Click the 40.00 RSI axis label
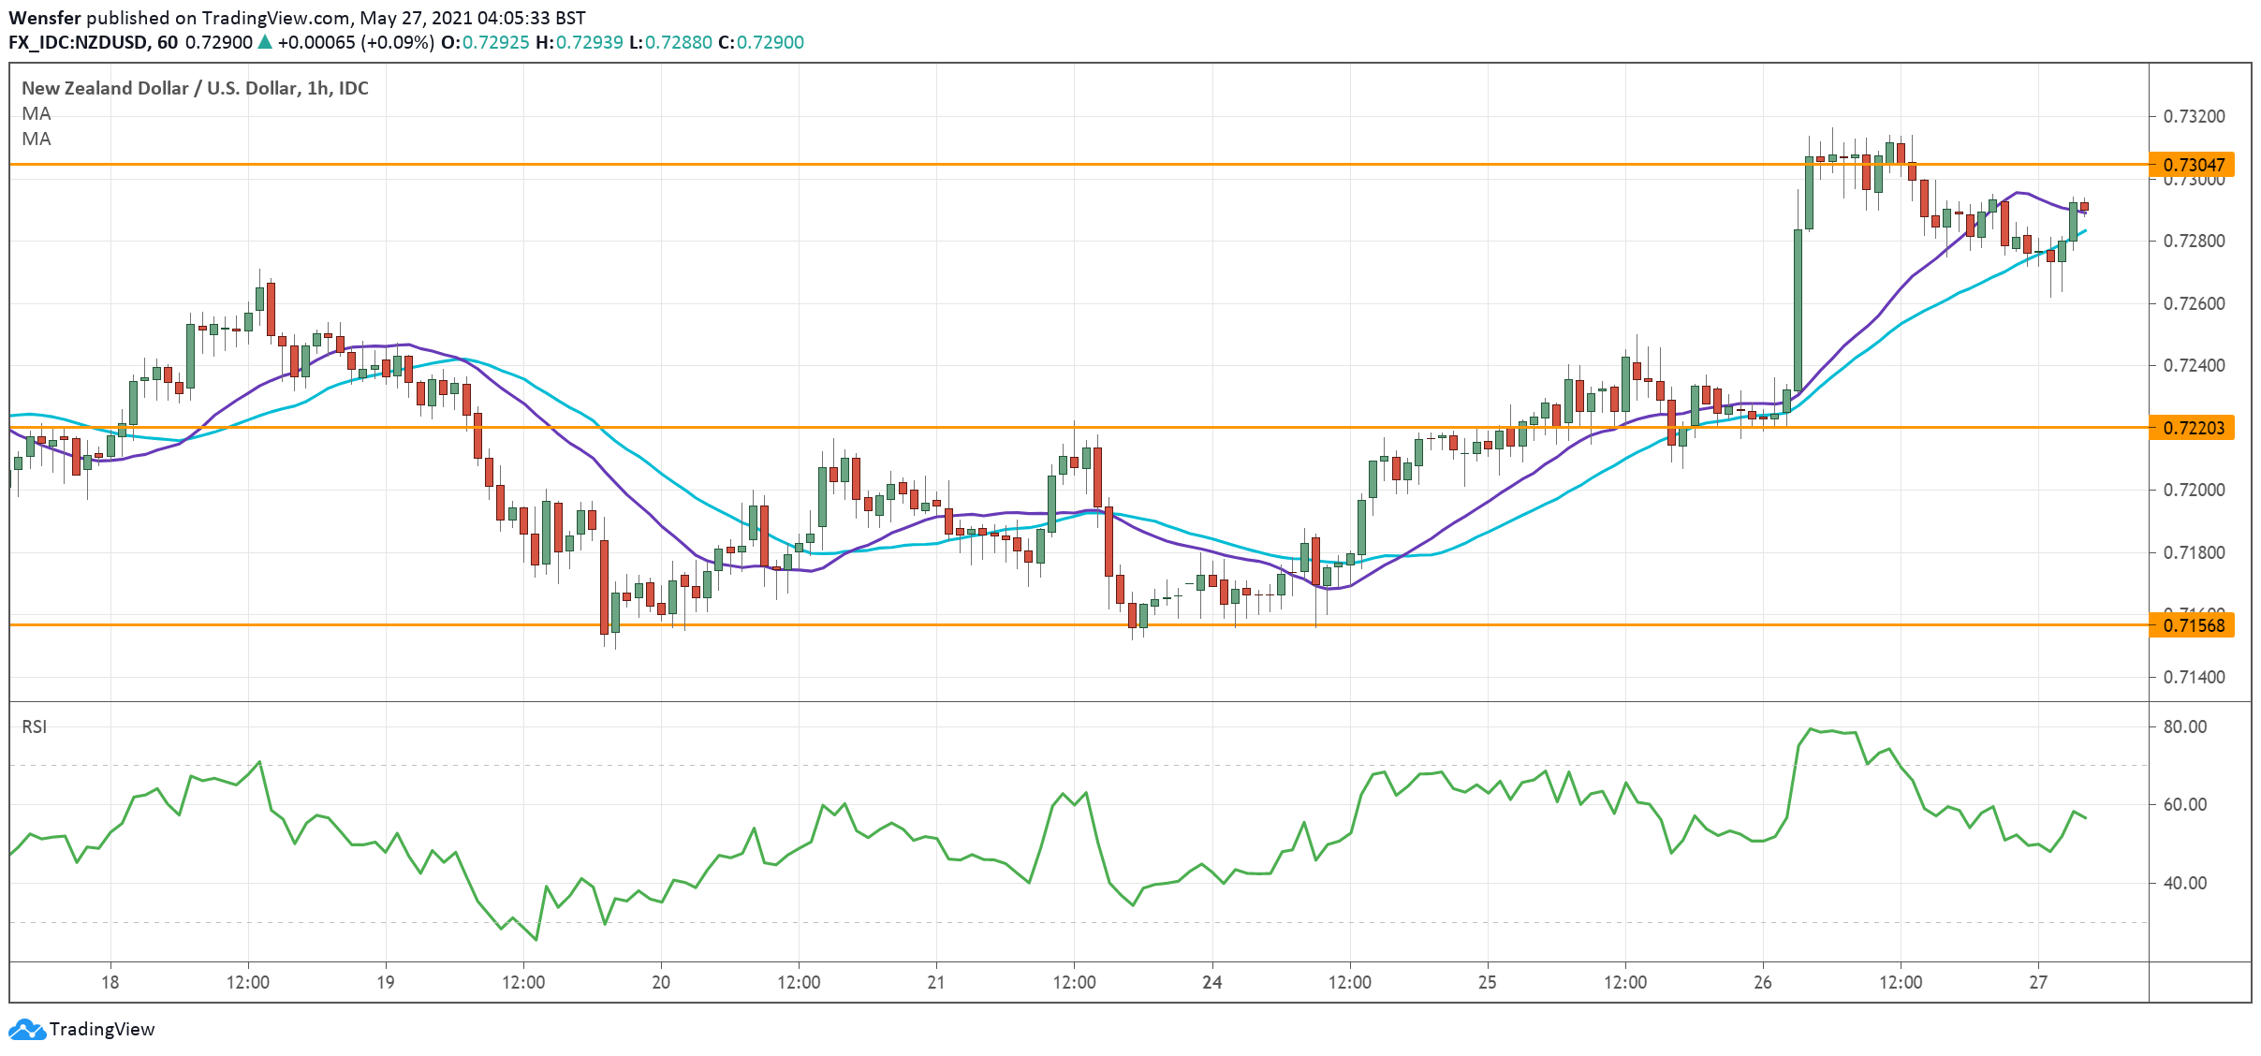The width and height of the screenshot is (2261, 1056). pyautogui.click(x=2184, y=883)
